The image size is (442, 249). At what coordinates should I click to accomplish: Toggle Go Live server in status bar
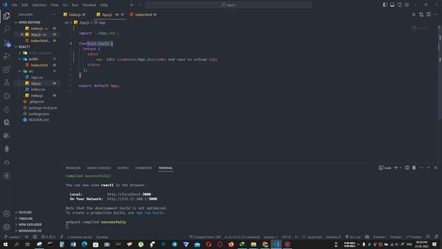(x=353, y=237)
